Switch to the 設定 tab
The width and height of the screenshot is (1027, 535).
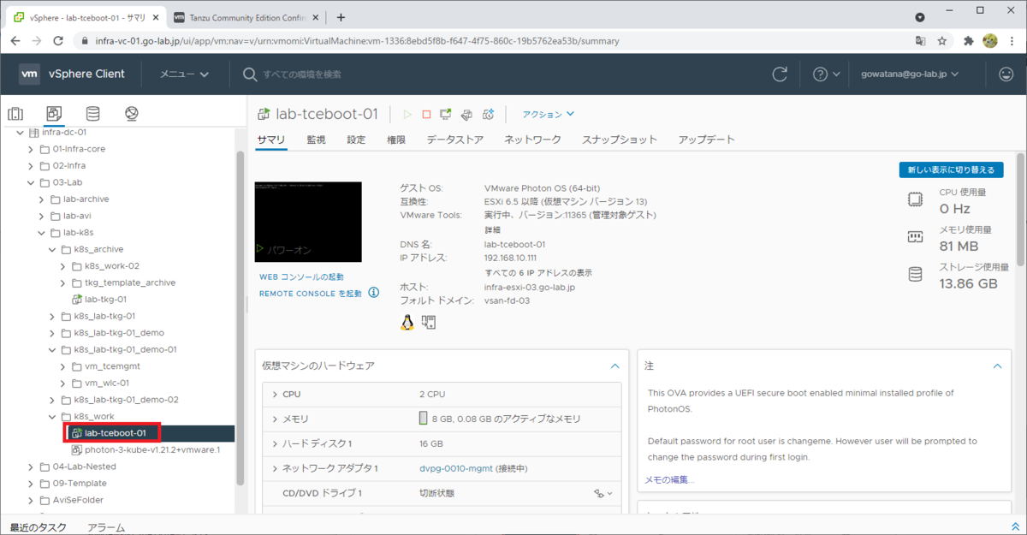pos(356,140)
